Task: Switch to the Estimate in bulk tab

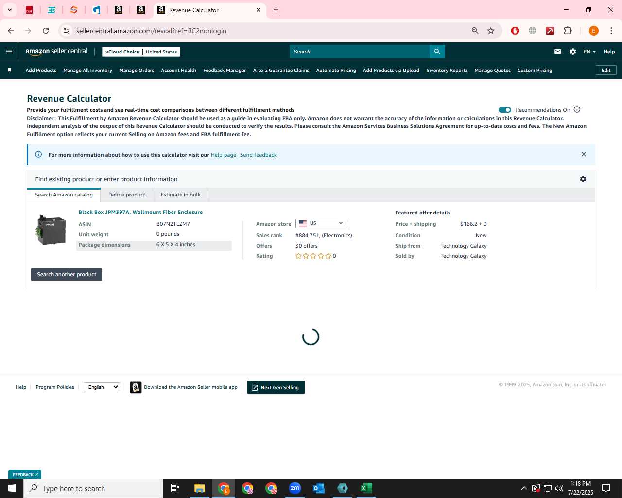Action: tap(181, 195)
